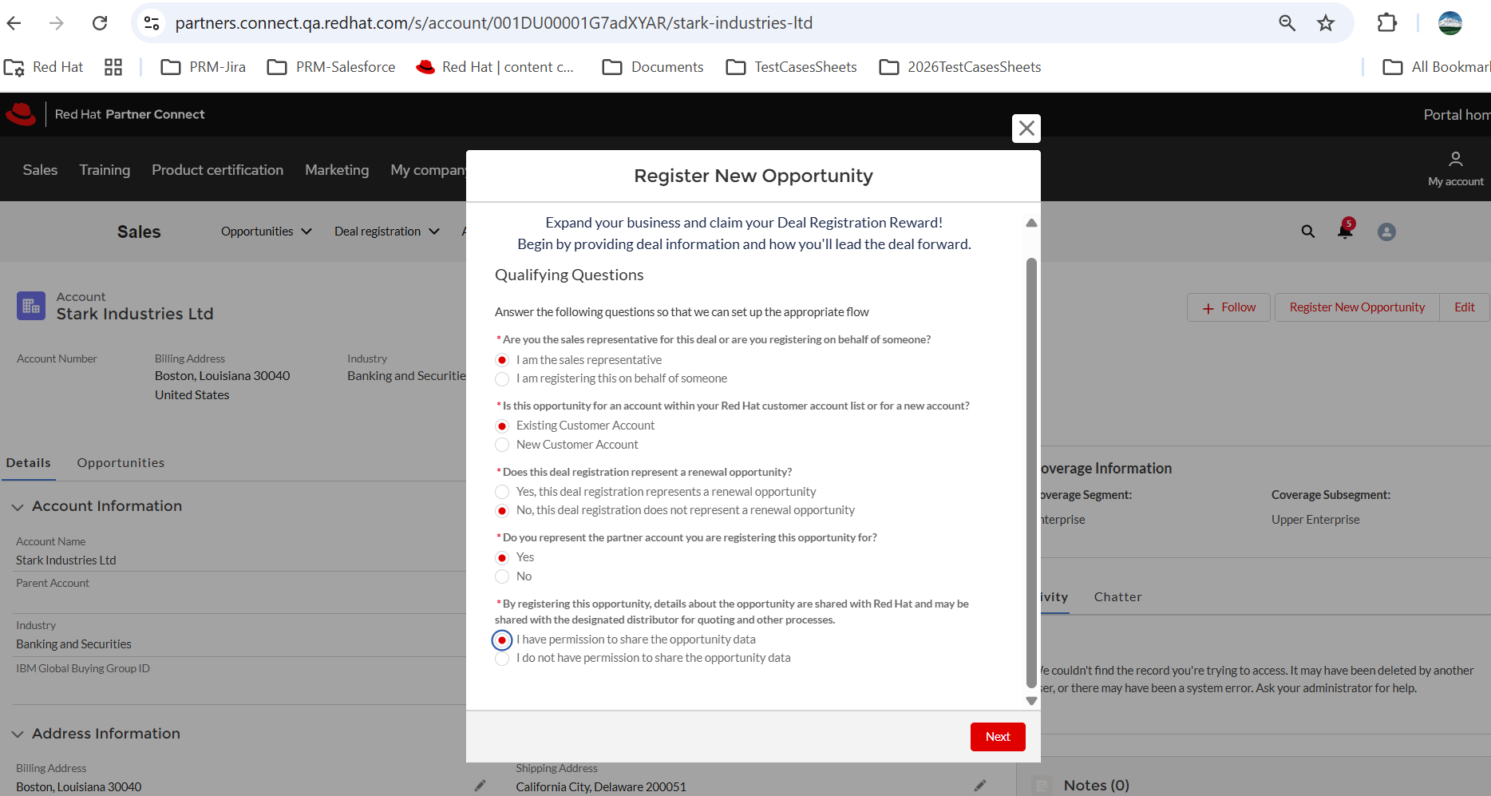Select Yes for representing the partner account

502,557
